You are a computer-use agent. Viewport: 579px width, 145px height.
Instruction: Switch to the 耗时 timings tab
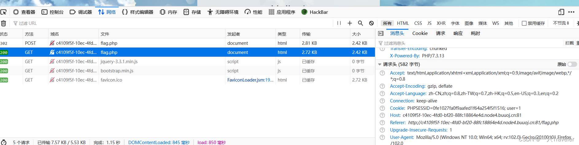pyautogui.click(x=475, y=33)
